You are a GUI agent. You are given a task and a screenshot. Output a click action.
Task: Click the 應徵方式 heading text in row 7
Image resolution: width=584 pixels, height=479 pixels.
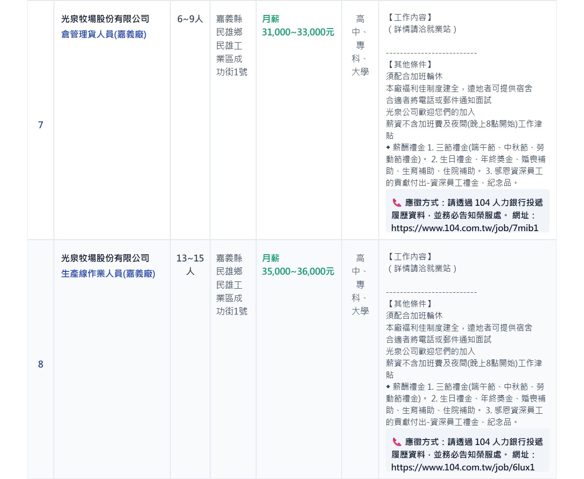pyautogui.click(x=421, y=203)
